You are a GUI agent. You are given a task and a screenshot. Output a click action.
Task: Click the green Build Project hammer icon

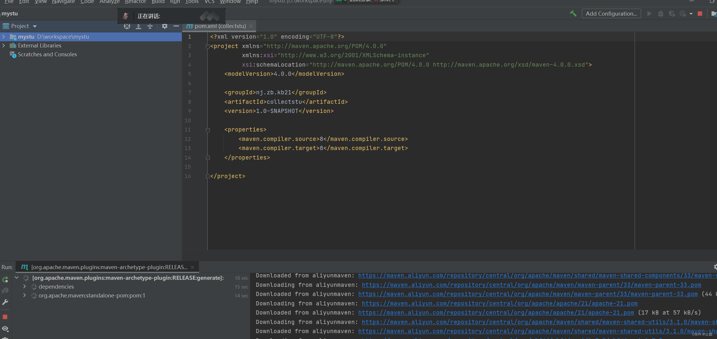(573, 14)
